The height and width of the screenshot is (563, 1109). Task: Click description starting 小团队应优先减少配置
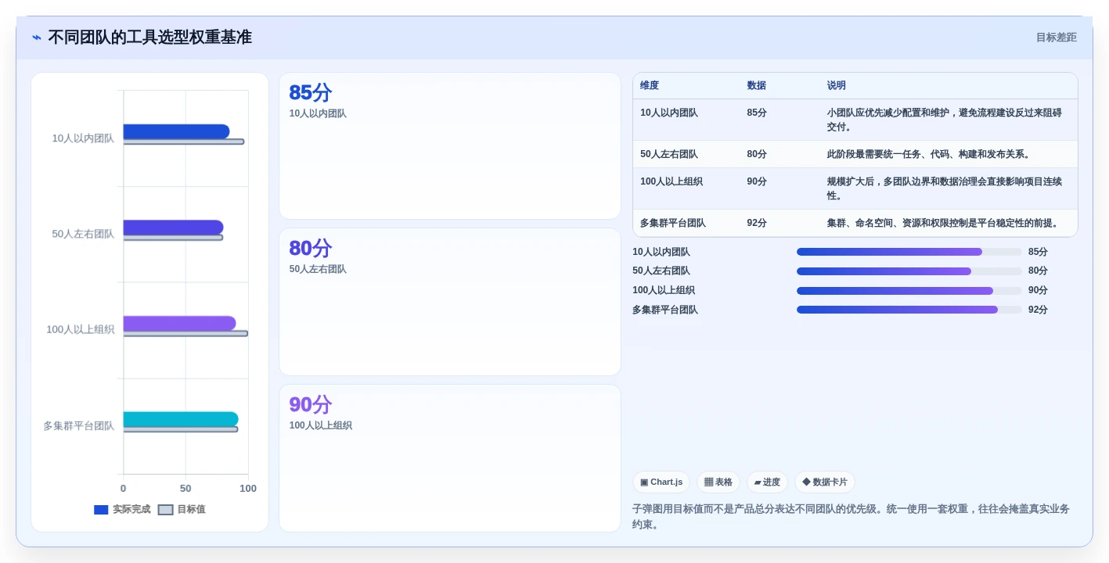(x=945, y=120)
